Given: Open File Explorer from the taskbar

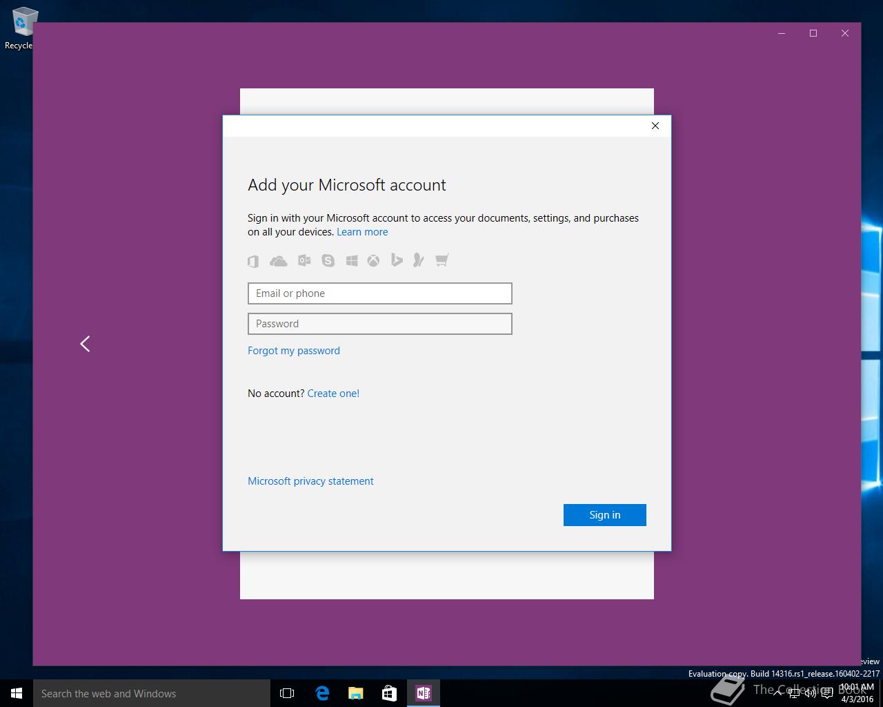Looking at the screenshot, I should click(x=356, y=693).
